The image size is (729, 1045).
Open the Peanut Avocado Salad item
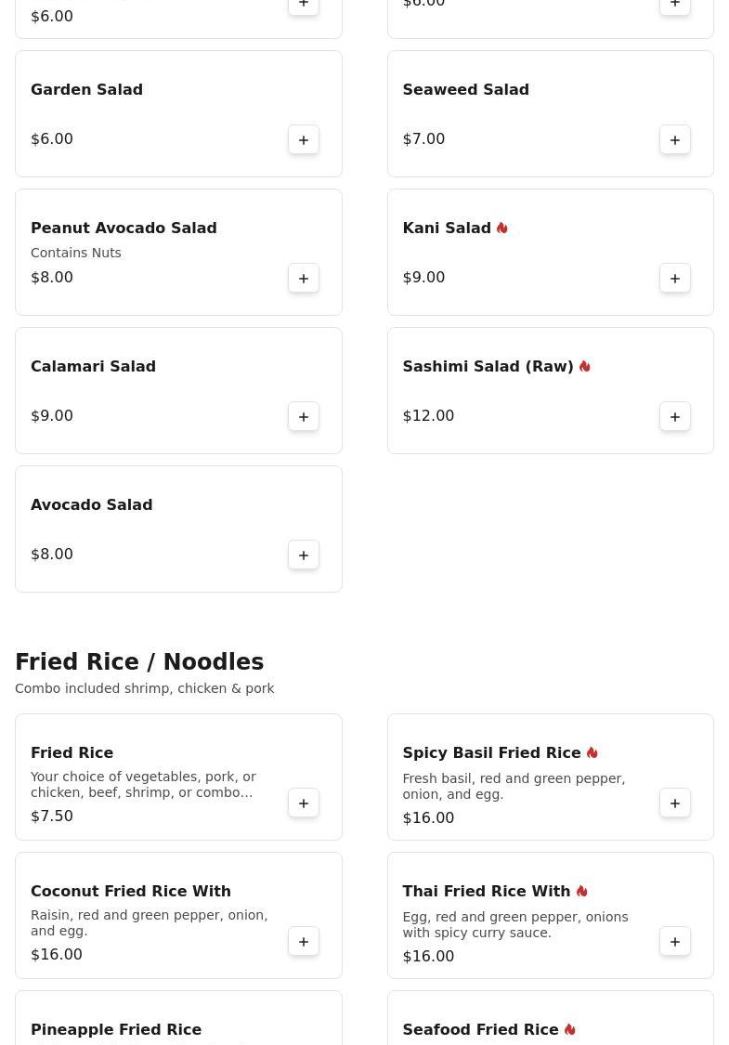(124, 228)
